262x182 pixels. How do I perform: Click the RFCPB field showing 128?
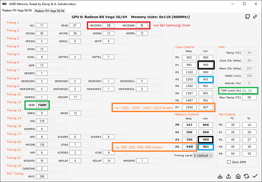42,145
